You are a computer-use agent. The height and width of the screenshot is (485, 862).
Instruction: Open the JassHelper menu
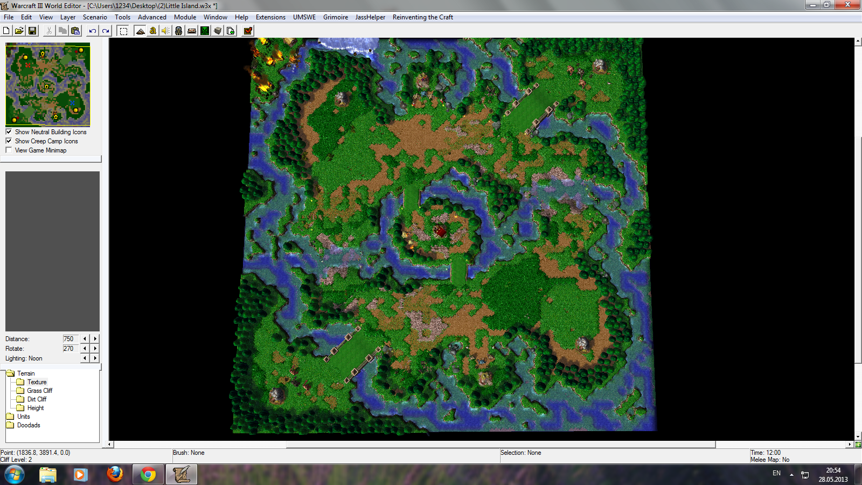coord(370,17)
